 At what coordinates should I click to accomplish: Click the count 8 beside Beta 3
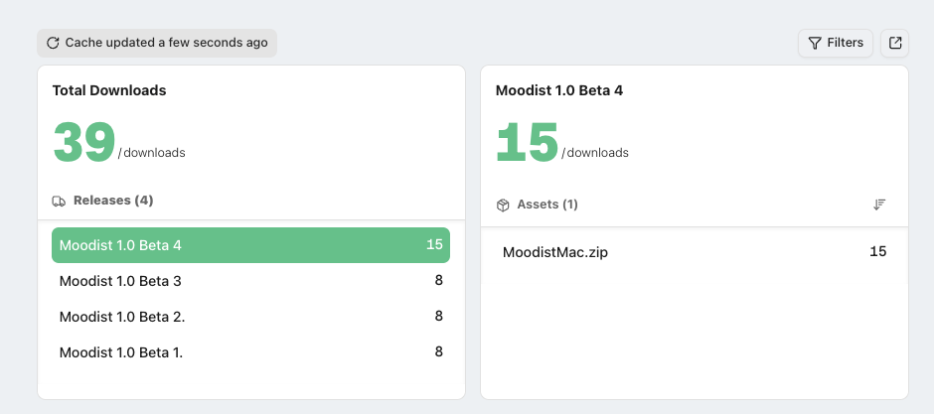(439, 280)
